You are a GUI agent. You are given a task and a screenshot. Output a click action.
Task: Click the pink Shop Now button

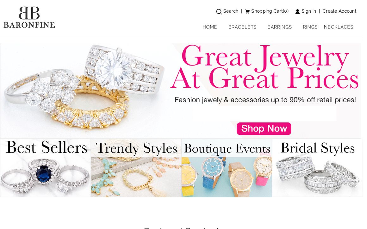(264, 129)
